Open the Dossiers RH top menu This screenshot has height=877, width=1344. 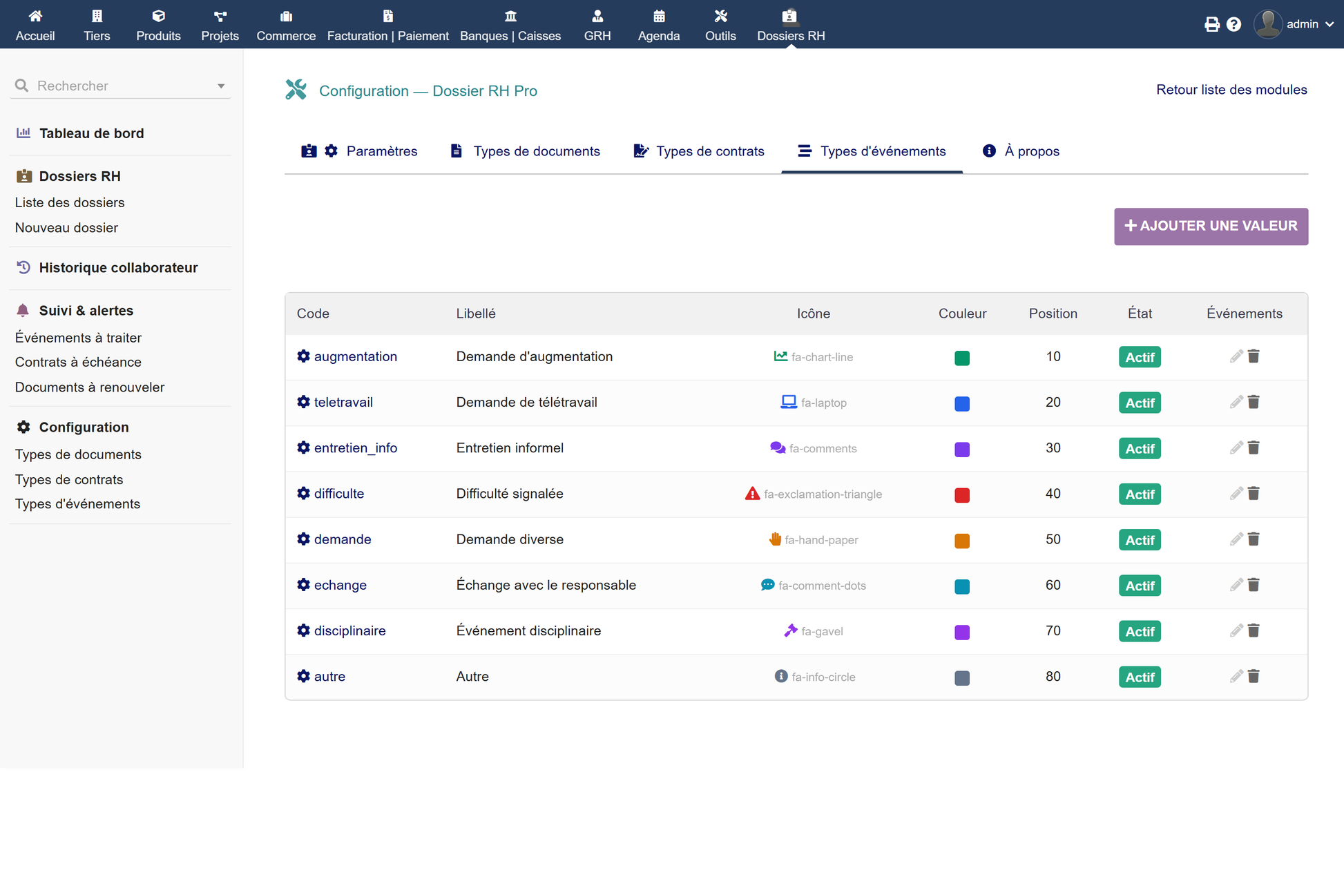pyautogui.click(x=791, y=25)
